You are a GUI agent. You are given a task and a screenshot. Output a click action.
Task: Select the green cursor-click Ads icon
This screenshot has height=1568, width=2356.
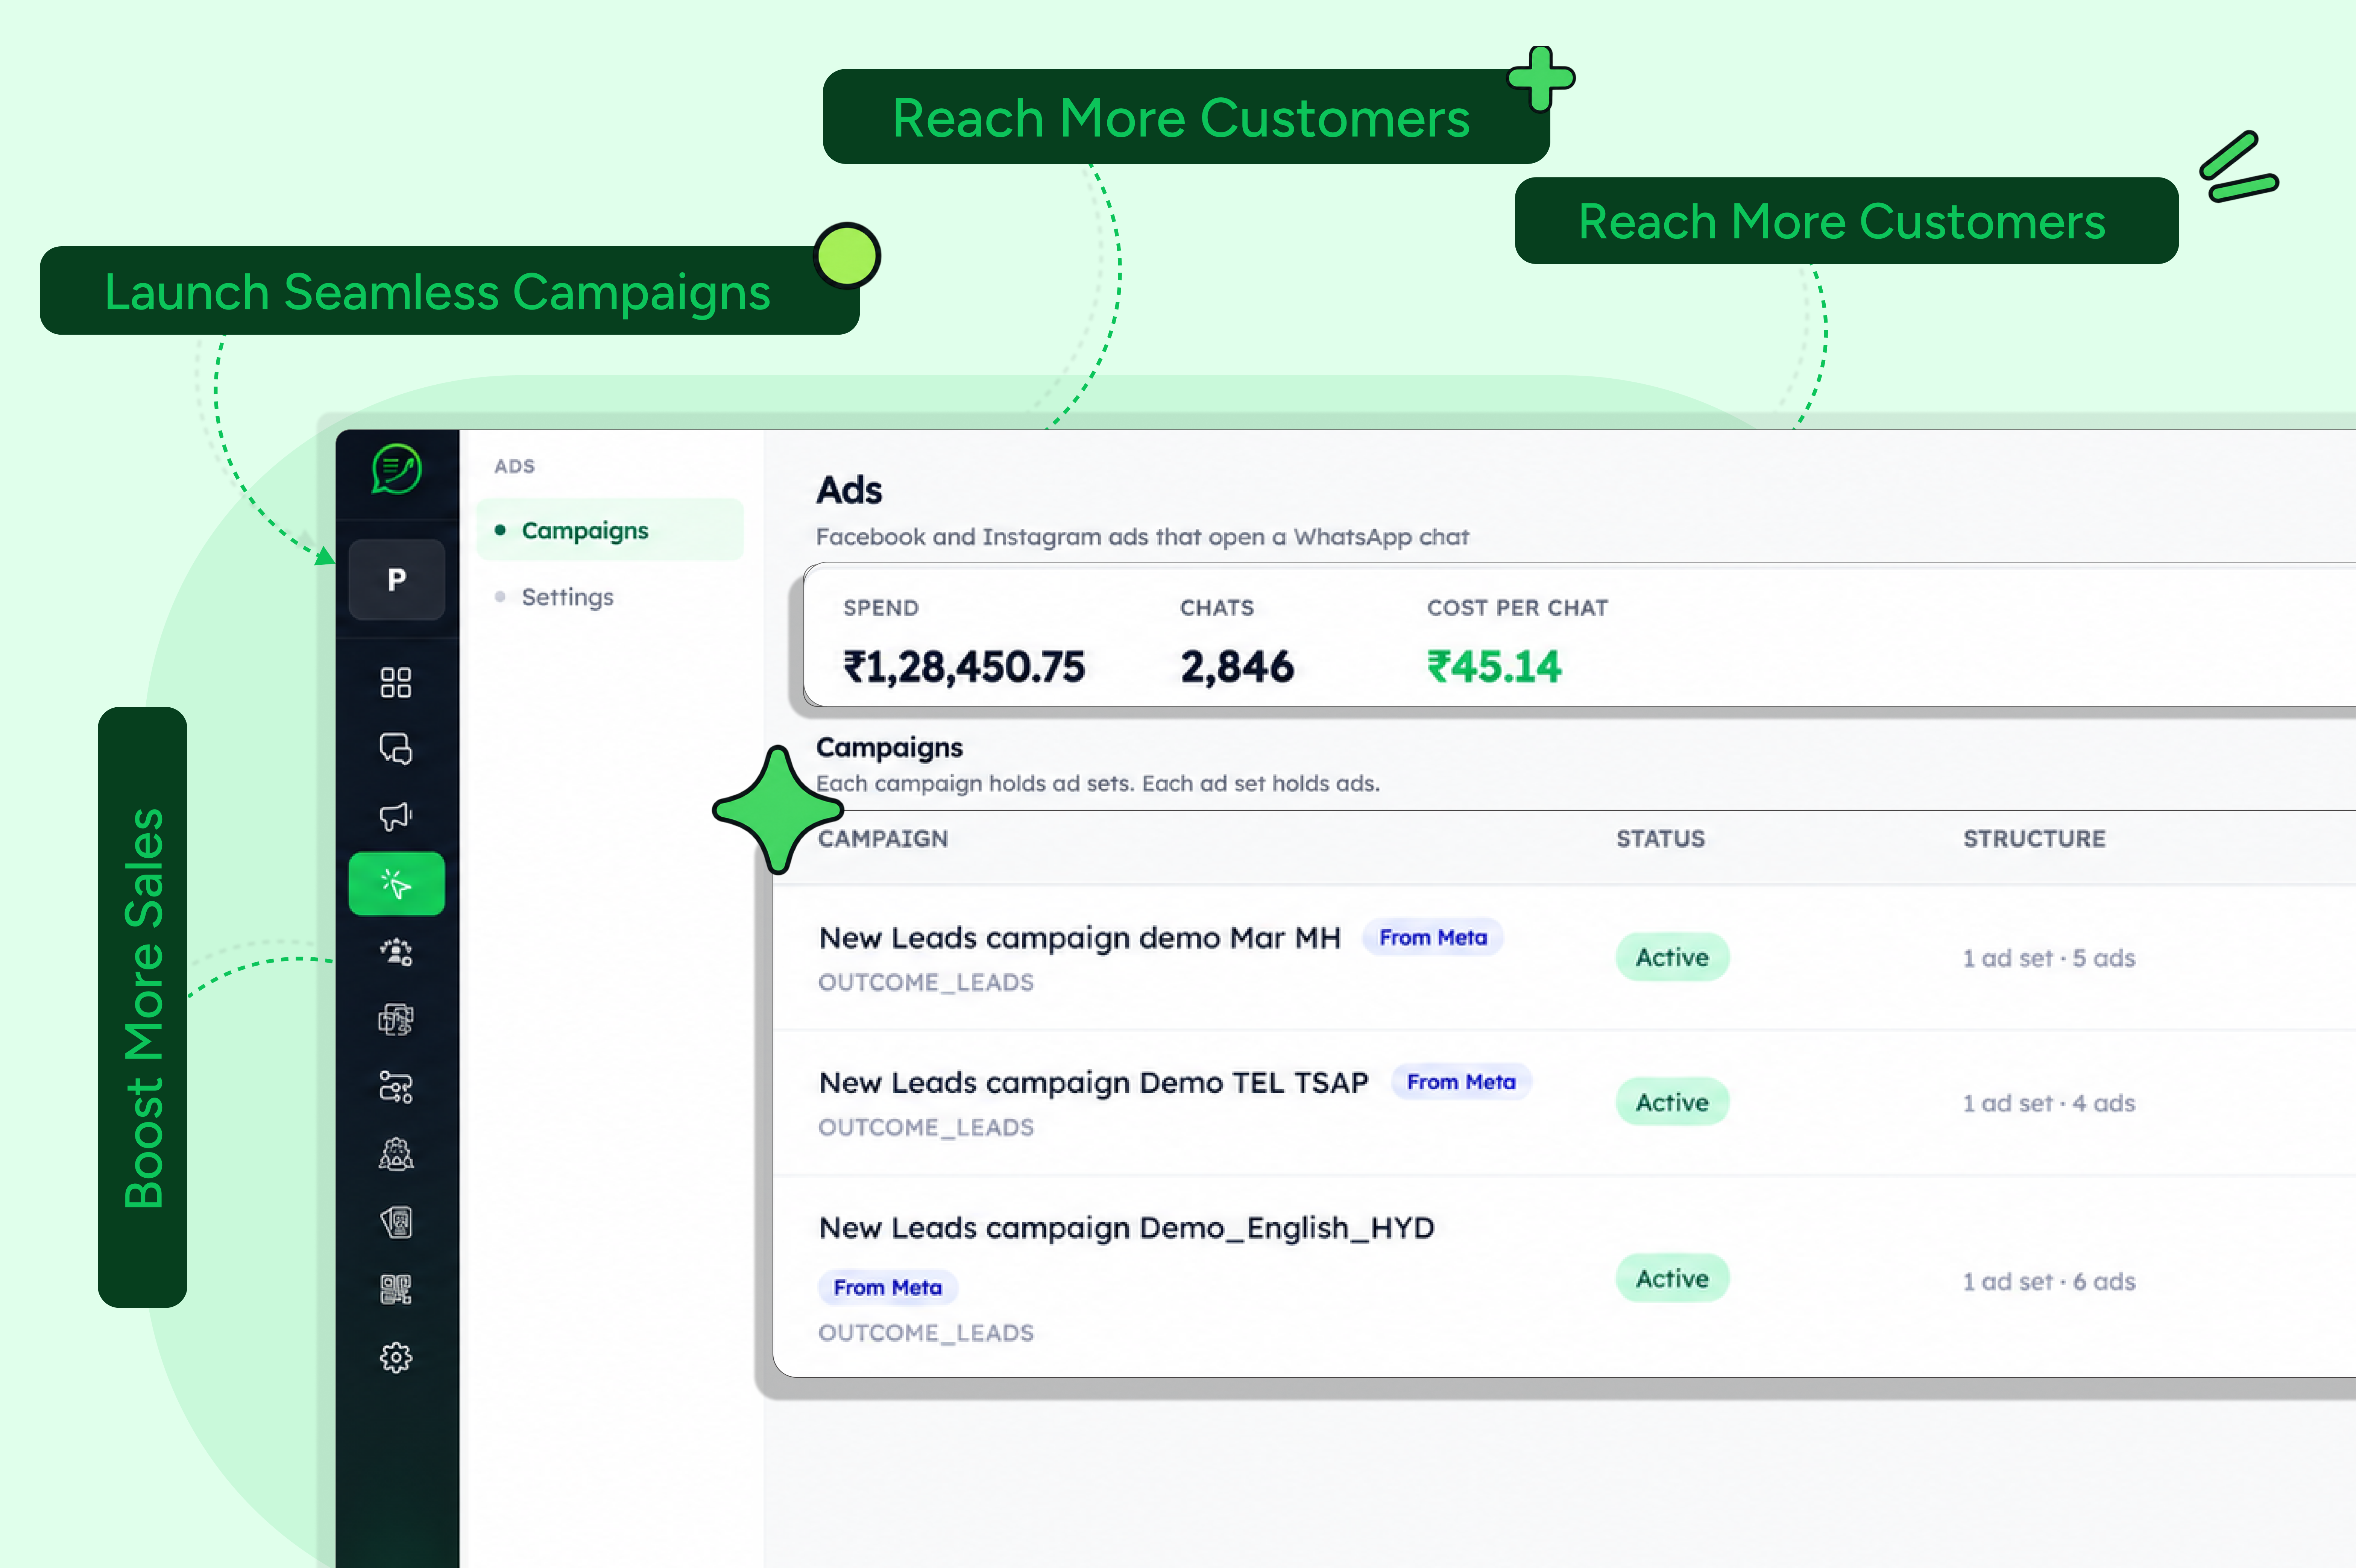pos(397,884)
